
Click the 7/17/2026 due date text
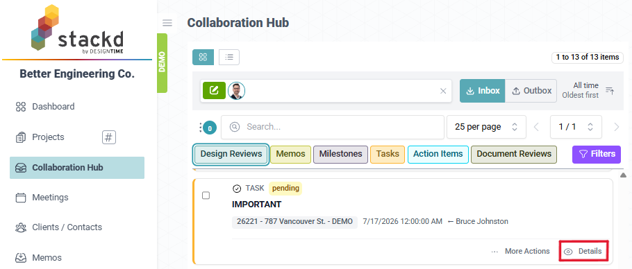402,222
